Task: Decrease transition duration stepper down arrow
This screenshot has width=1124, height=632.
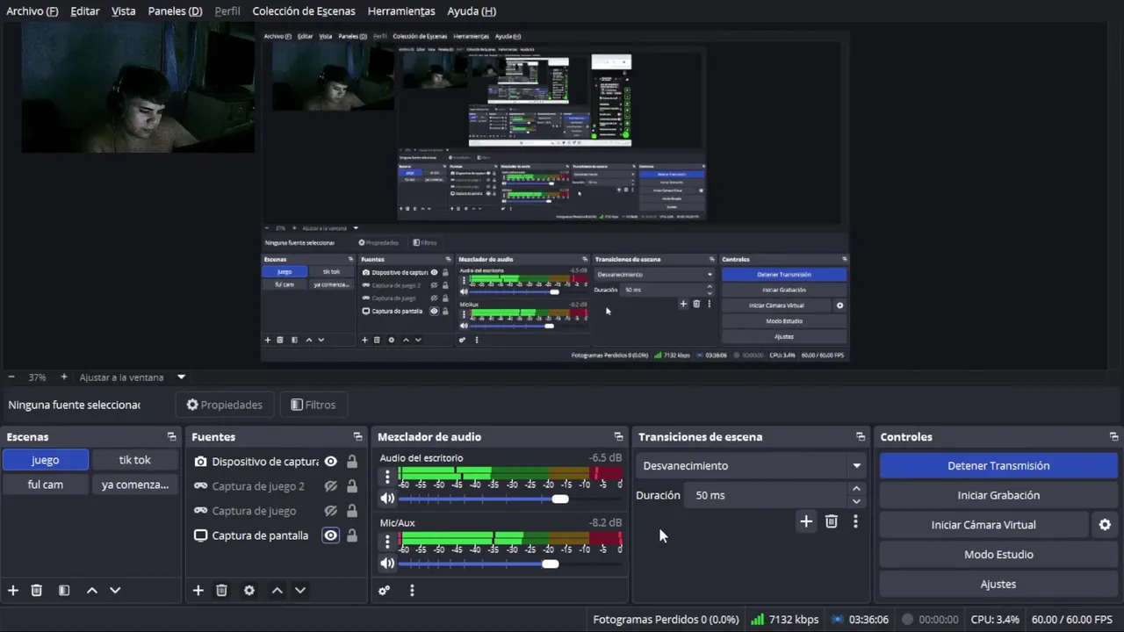Action: click(x=856, y=501)
